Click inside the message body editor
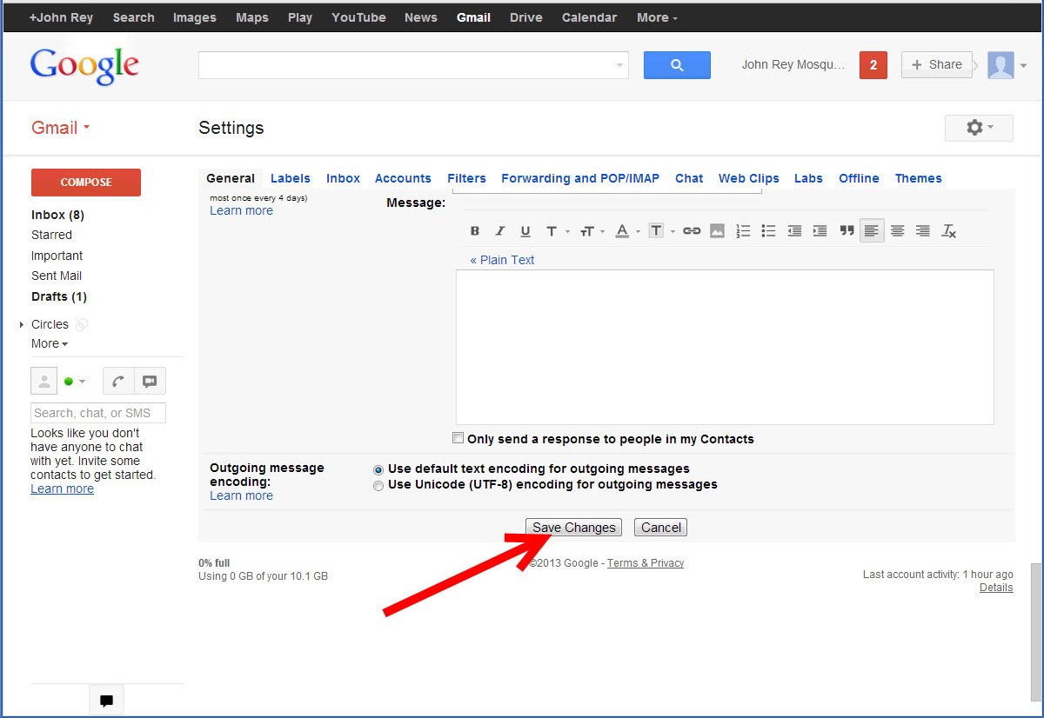 (x=725, y=347)
